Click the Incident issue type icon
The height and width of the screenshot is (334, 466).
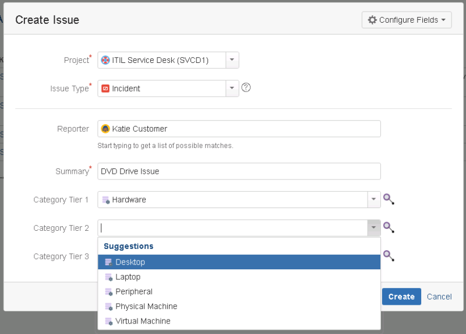point(105,89)
